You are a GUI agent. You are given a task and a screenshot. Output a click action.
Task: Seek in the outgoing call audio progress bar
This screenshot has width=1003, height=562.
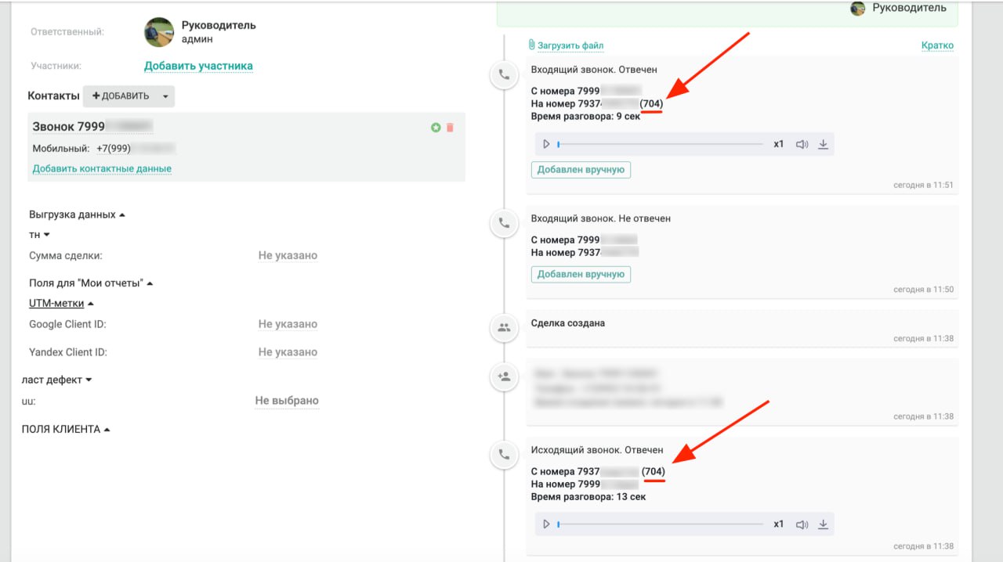click(660, 524)
